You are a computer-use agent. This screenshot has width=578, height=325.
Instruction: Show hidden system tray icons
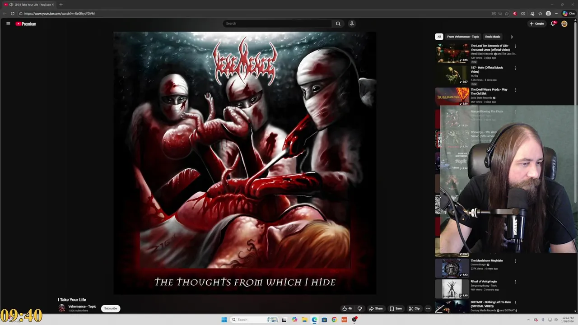point(528,320)
